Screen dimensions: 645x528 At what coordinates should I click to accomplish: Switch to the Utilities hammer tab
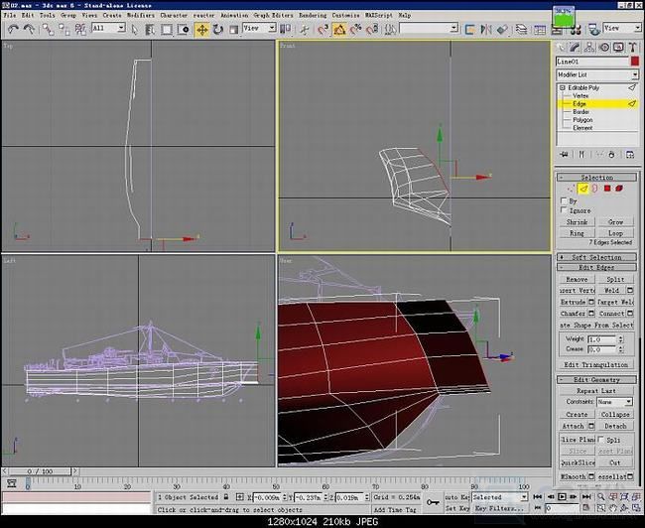(x=633, y=48)
